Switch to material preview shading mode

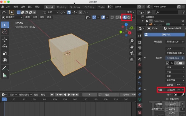click(125, 17)
